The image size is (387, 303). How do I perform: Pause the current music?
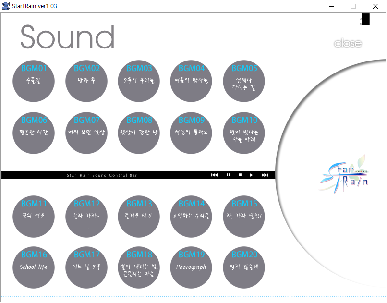228,175
